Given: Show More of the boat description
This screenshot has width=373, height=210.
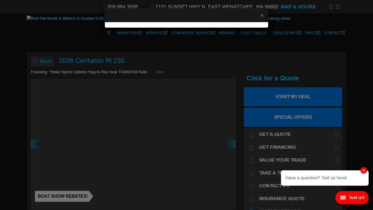Looking at the screenshot, I should point(160,72).
